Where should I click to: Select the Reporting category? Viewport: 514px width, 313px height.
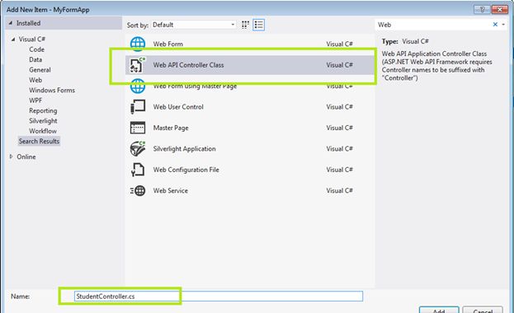click(x=43, y=110)
